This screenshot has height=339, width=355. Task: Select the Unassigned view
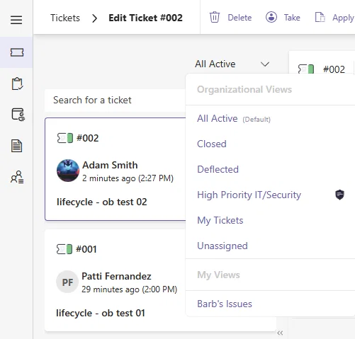pyautogui.click(x=222, y=246)
